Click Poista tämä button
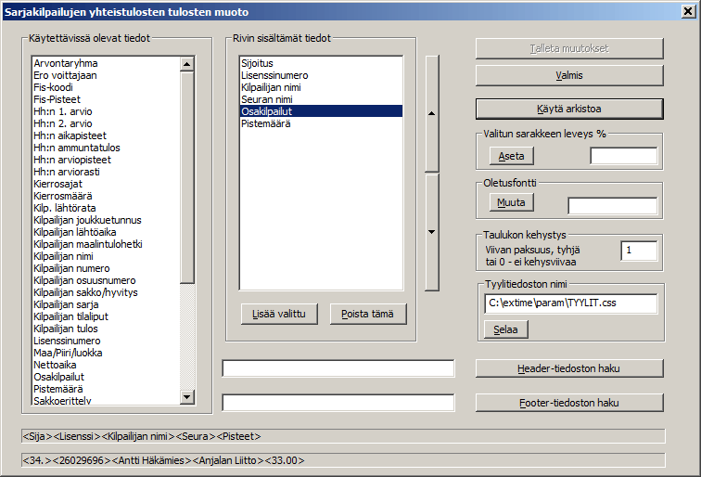 click(x=367, y=314)
